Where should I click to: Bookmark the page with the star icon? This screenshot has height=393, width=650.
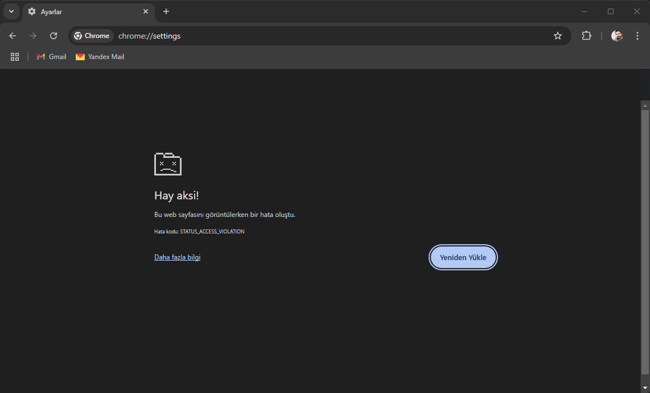[x=557, y=35]
